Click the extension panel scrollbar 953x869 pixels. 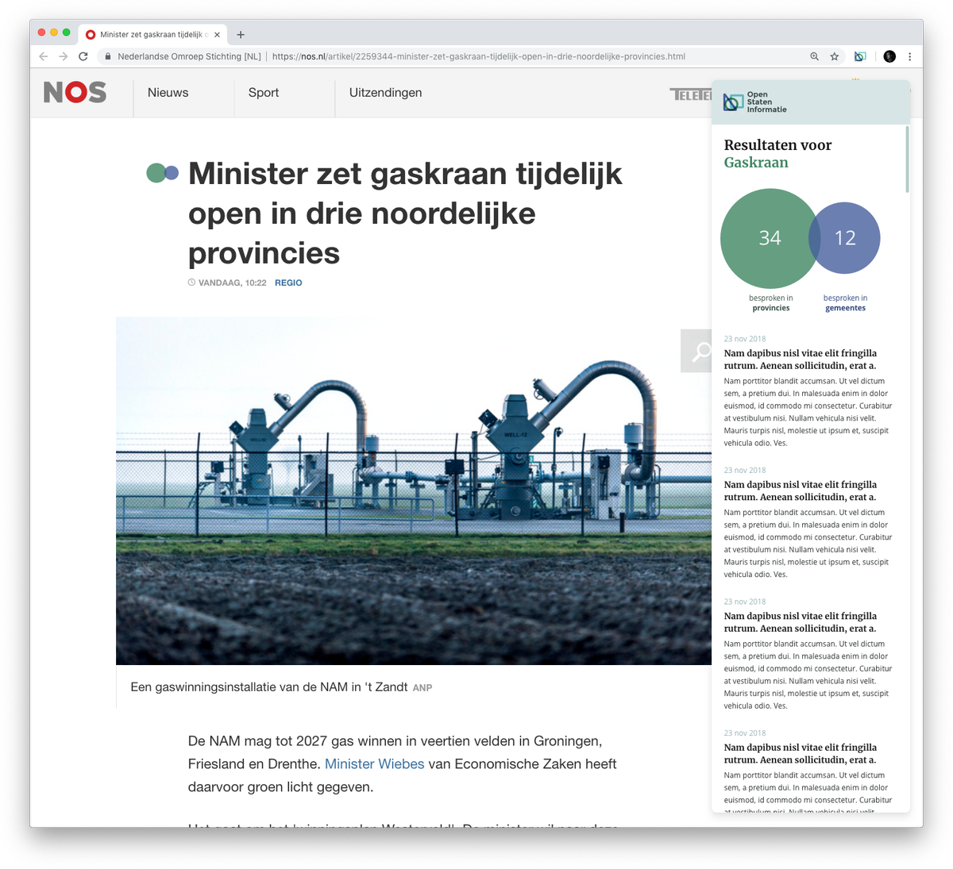point(908,159)
